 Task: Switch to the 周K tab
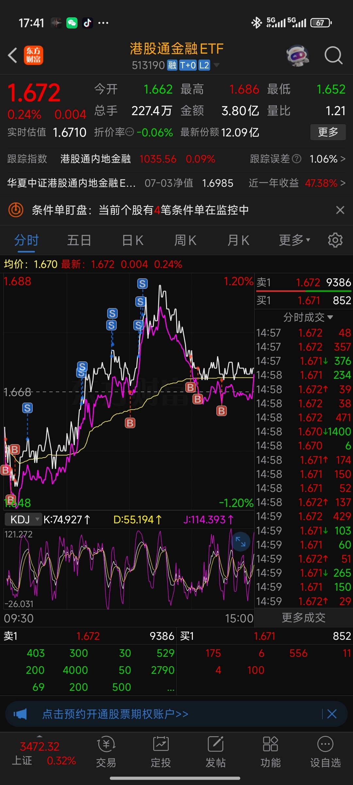[185, 240]
